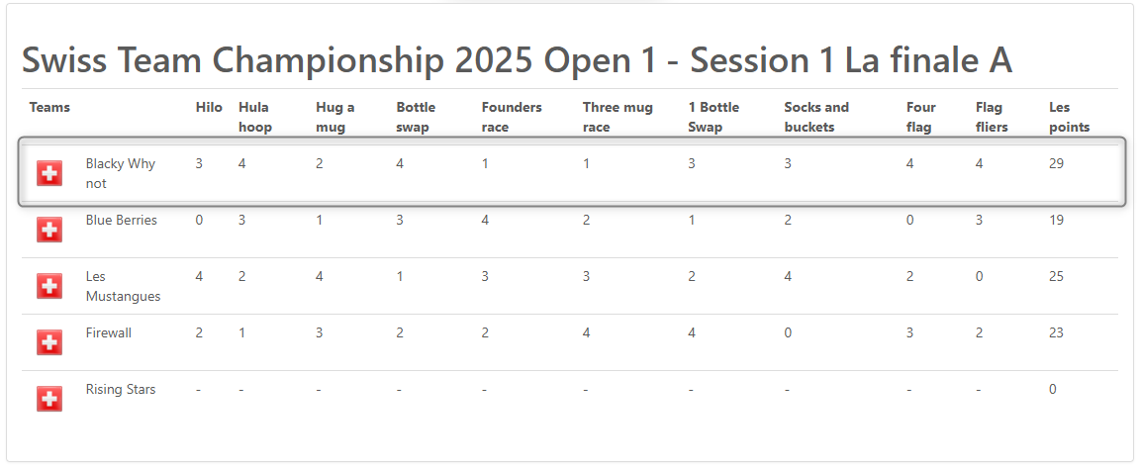Click the Les points column header
Image resolution: width=1140 pixels, height=470 pixels.
point(1069,117)
